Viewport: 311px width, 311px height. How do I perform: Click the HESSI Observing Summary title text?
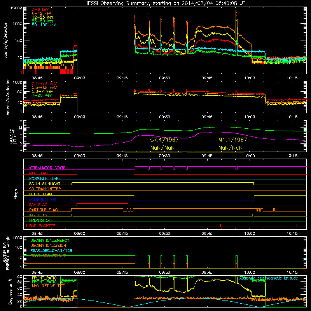(165, 3)
